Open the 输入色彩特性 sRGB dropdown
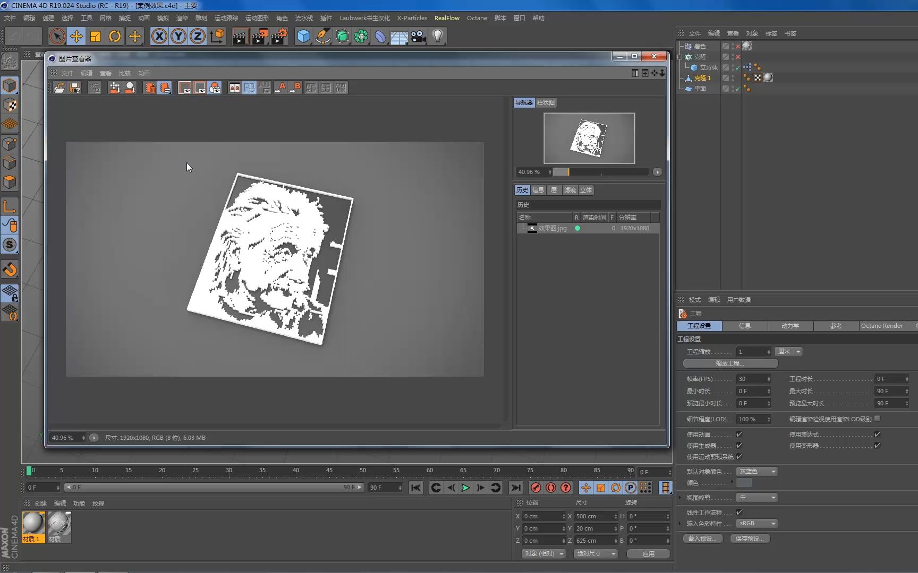The height and width of the screenshot is (573, 918). tap(756, 523)
